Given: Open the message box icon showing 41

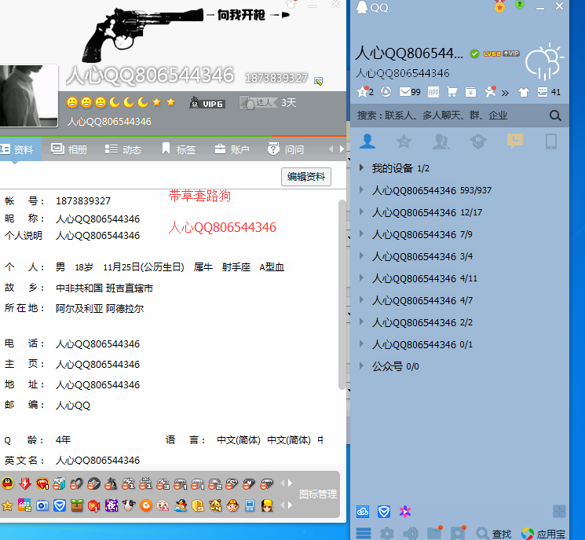Looking at the screenshot, I should [548, 92].
